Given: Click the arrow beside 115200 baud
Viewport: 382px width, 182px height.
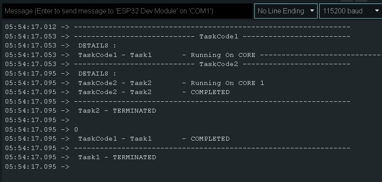Looking at the screenshot, I should coord(376,11).
